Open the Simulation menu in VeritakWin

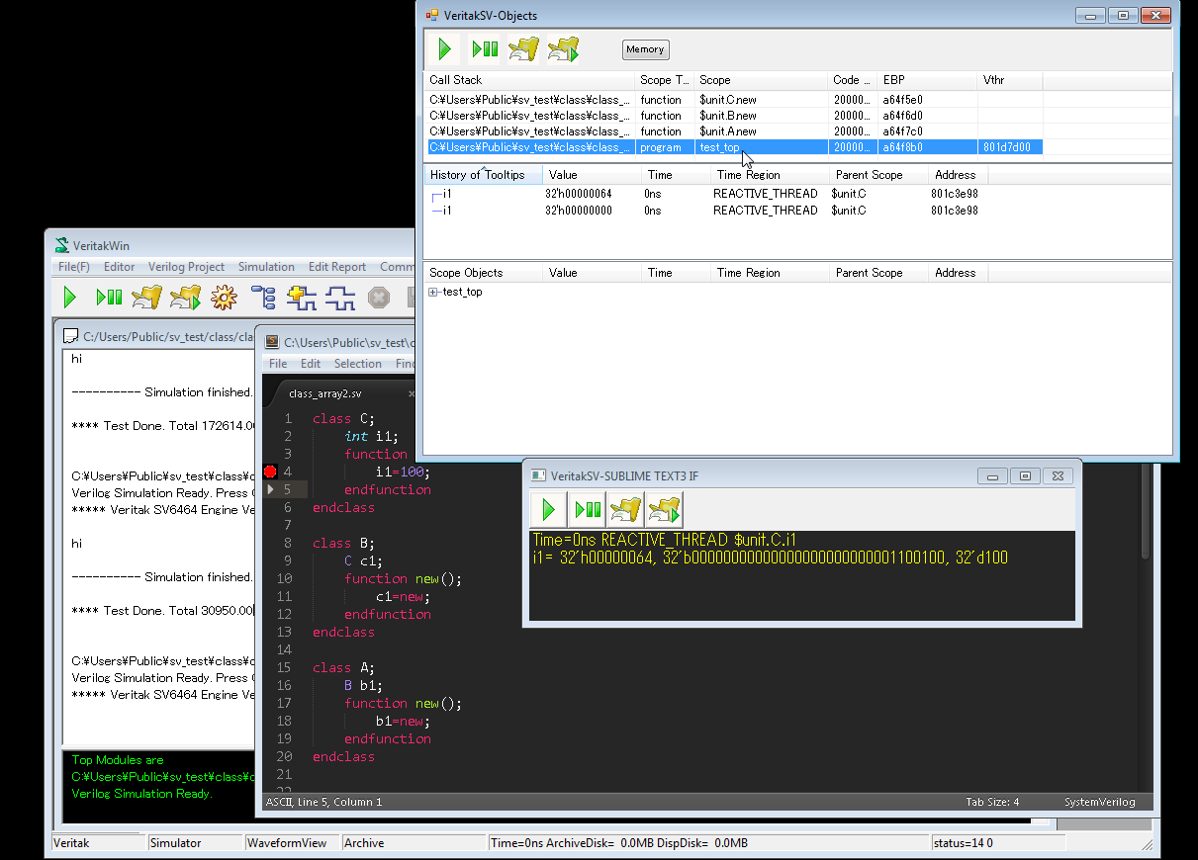pos(266,267)
